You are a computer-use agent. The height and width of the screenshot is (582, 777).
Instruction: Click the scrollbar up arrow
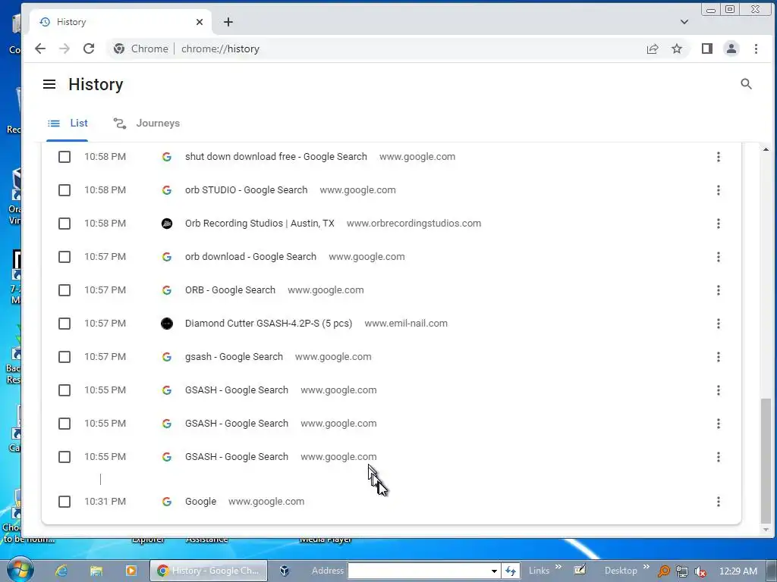click(766, 149)
